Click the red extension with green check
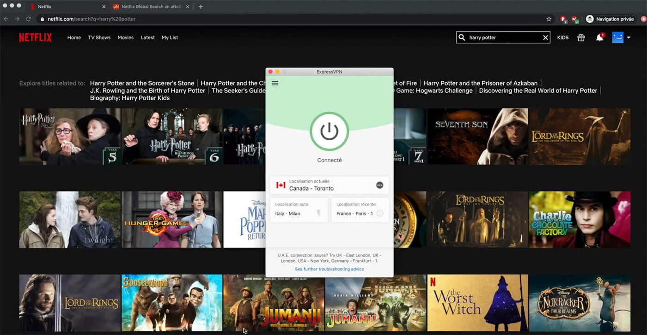 point(575,19)
